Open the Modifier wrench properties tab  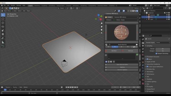143,65
